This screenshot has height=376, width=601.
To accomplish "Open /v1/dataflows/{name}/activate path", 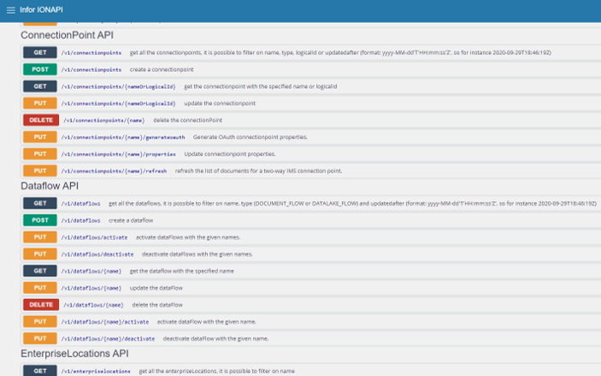I will coord(105,321).
